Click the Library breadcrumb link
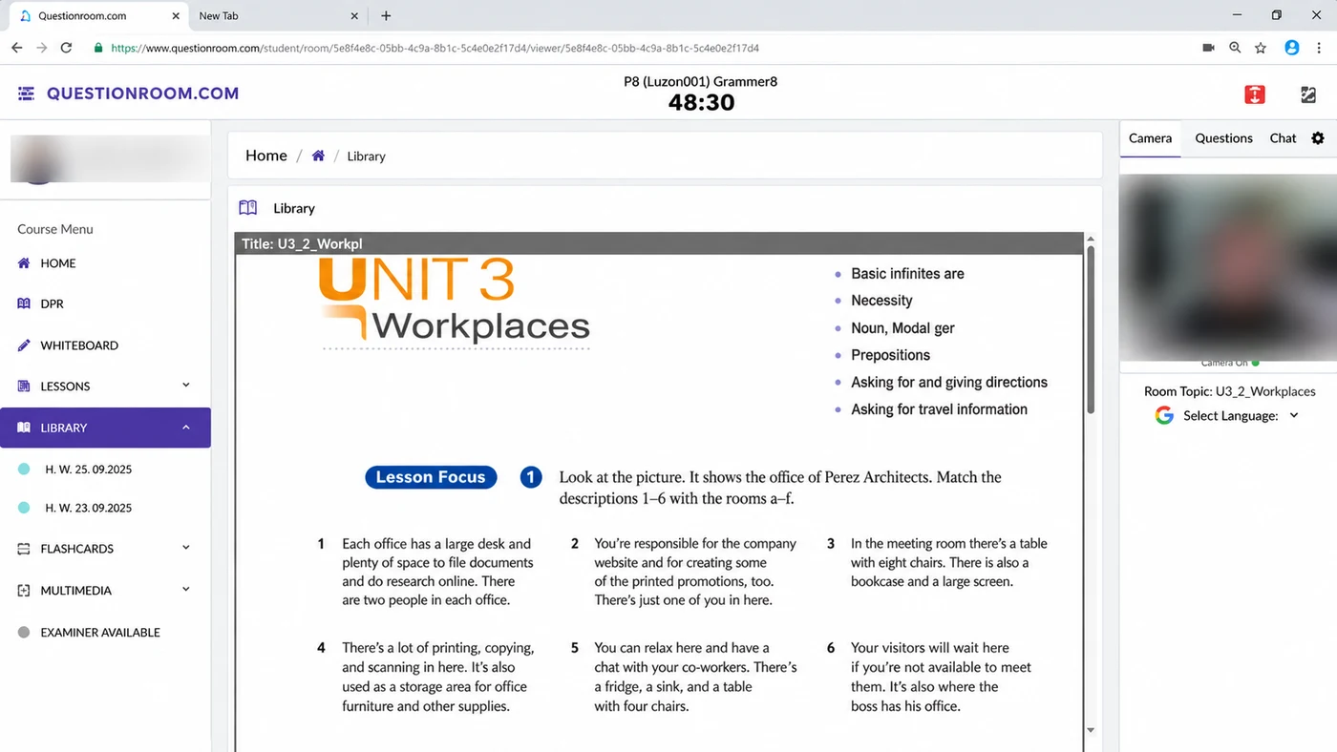This screenshot has width=1337, height=752. pyautogui.click(x=366, y=157)
